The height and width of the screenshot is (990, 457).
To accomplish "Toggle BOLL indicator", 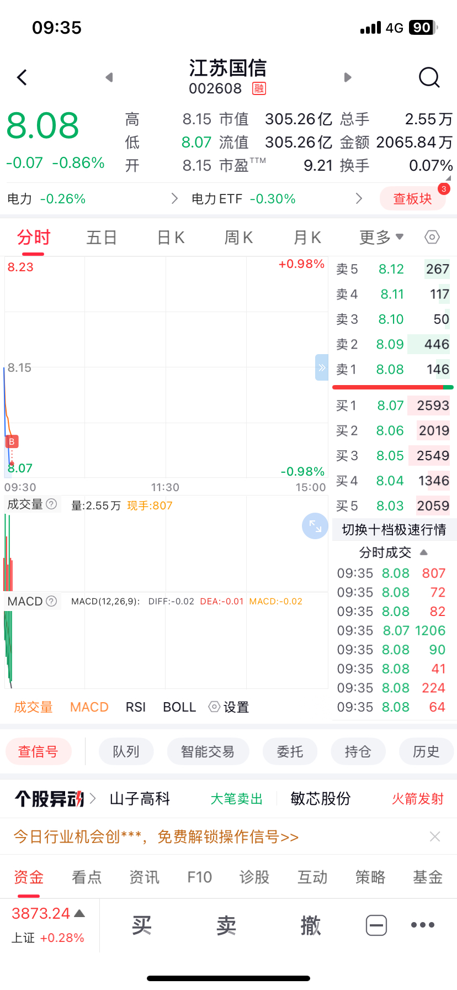I will click(x=179, y=707).
